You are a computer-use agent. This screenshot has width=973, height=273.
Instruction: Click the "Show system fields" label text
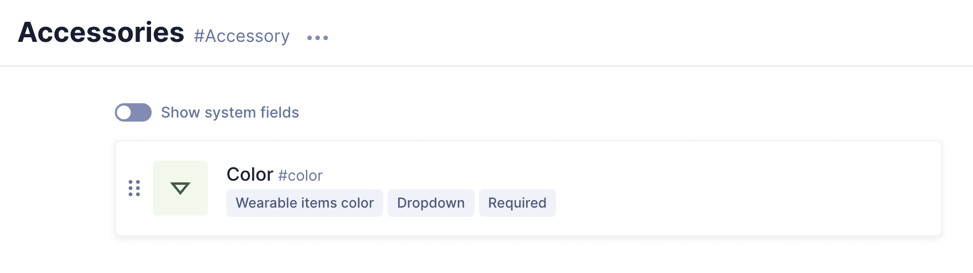coord(230,112)
